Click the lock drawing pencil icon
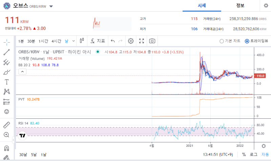The height and width of the screenshot is (161, 271). point(6,157)
